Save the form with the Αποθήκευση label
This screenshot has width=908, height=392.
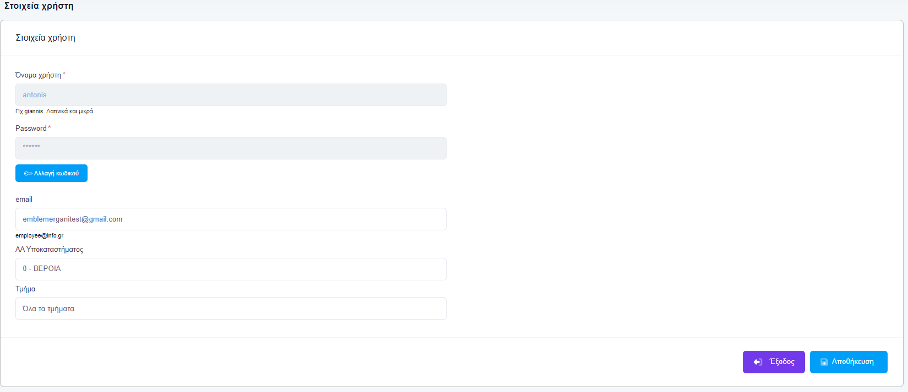click(x=852, y=362)
